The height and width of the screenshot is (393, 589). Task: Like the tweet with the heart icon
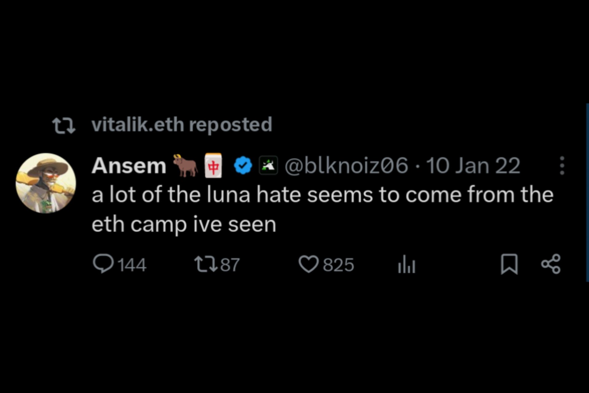tap(308, 264)
